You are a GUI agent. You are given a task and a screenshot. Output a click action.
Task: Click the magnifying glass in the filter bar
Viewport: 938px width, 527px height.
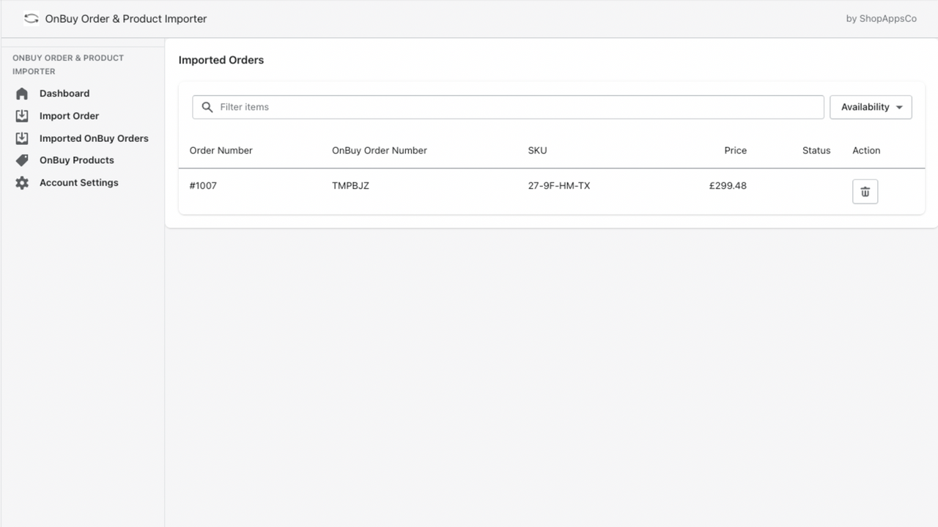(207, 107)
